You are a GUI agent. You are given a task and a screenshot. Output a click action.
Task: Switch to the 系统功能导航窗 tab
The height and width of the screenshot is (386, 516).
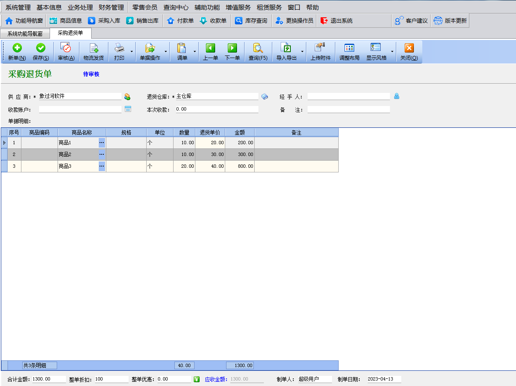pos(25,34)
